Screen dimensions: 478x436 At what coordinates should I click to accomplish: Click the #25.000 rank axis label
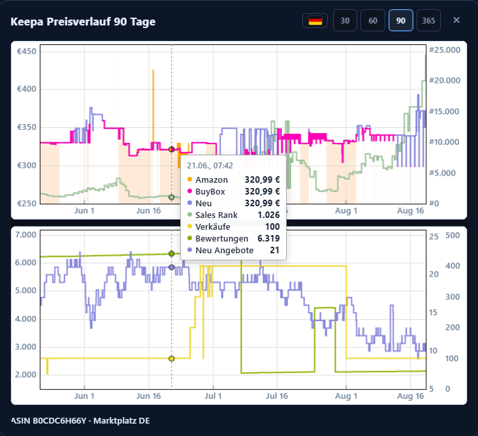(445, 50)
